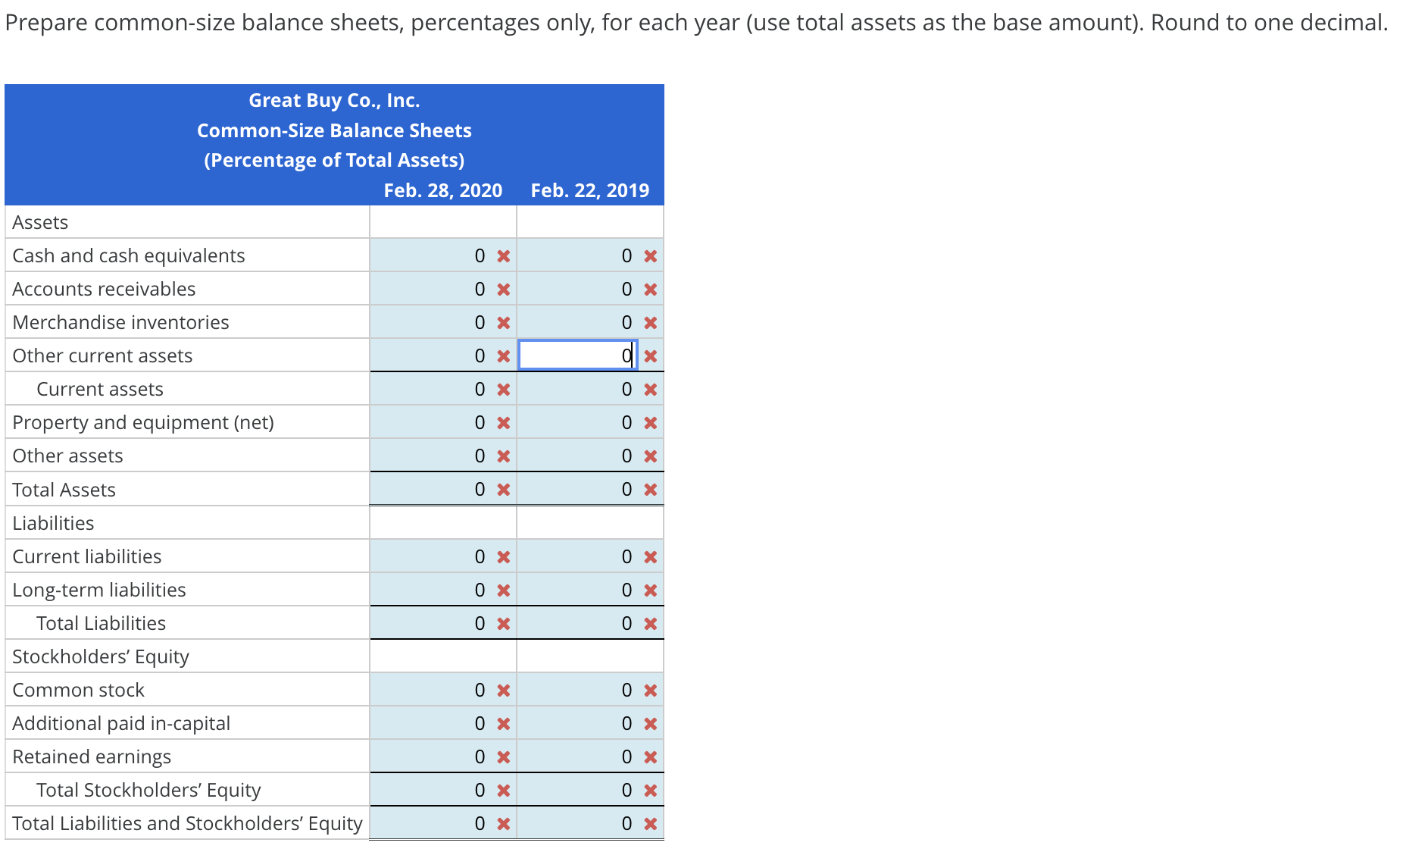The width and height of the screenshot is (1403, 852).
Task: Click the 2019 Cash and cash equivalents field
Action: click(577, 255)
